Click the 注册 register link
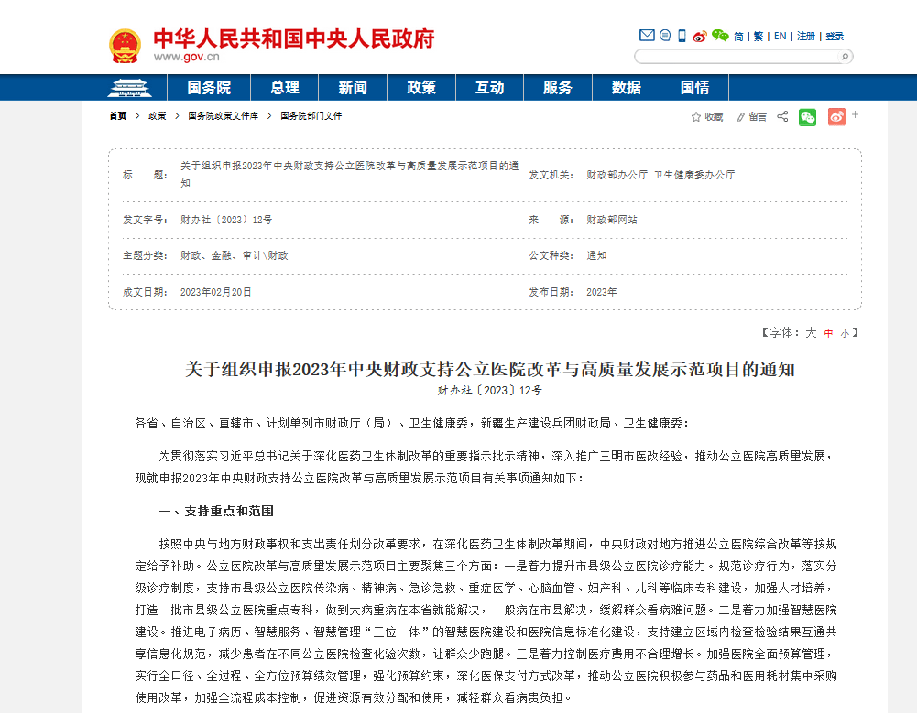The image size is (917, 713). coord(806,37)
